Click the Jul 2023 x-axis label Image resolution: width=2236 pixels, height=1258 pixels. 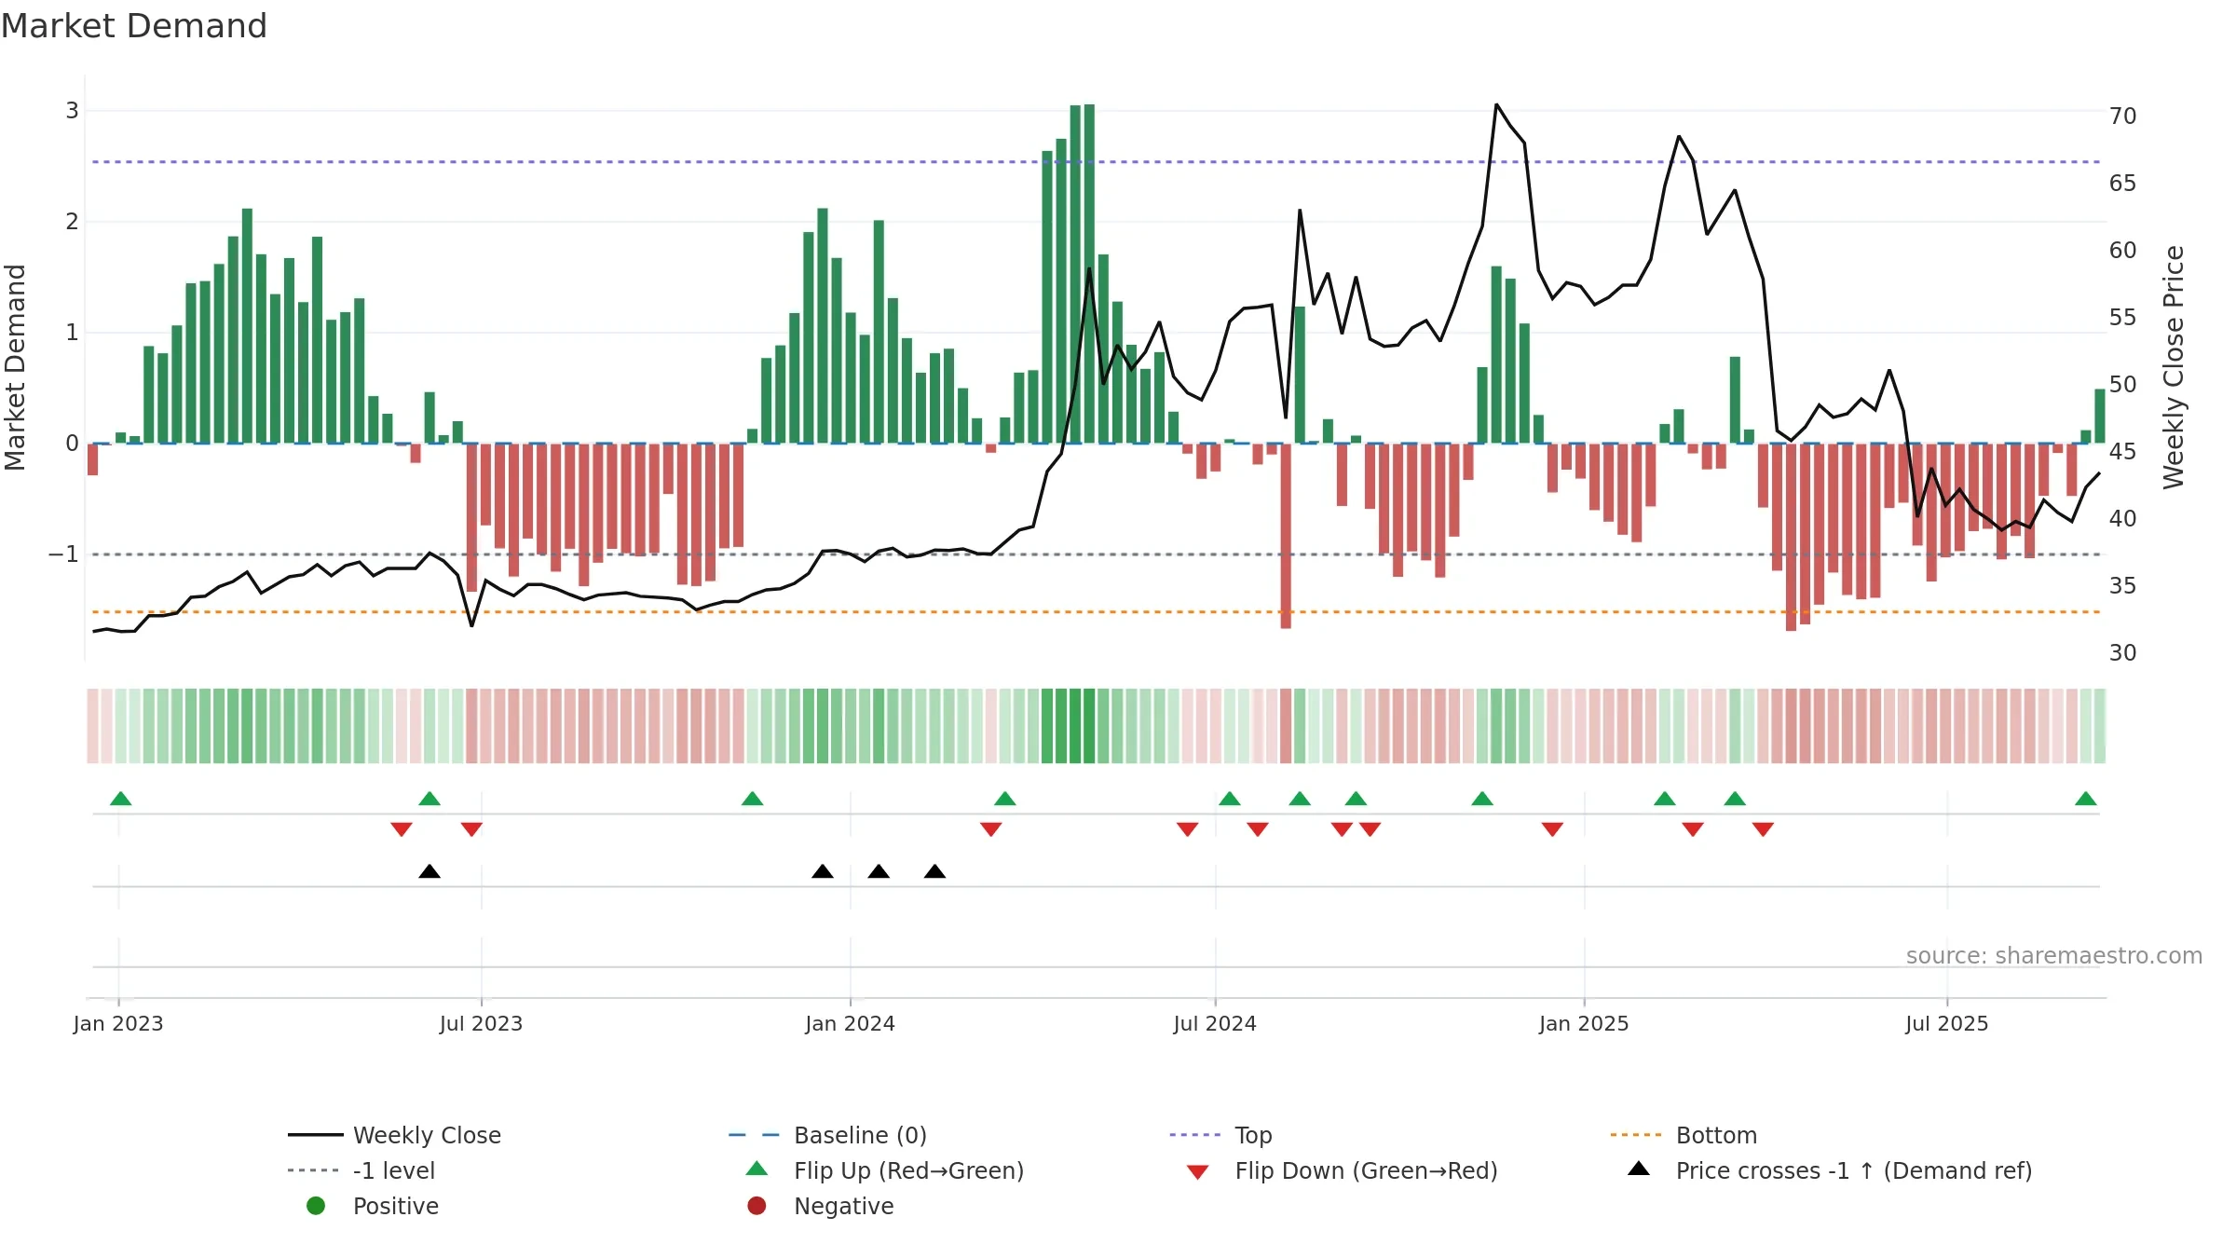click(x=481, y=1023)
